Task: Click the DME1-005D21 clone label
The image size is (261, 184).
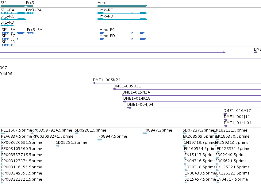Action: point(127,86)
